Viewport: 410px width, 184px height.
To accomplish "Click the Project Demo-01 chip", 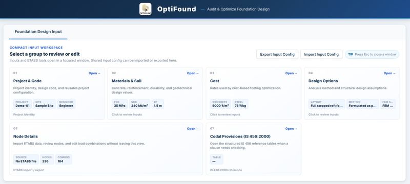I will (x=23, y=104).
